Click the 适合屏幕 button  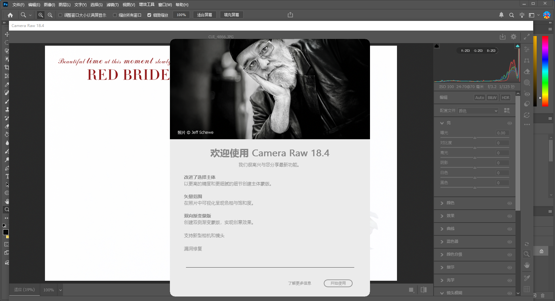coord(205,15)
